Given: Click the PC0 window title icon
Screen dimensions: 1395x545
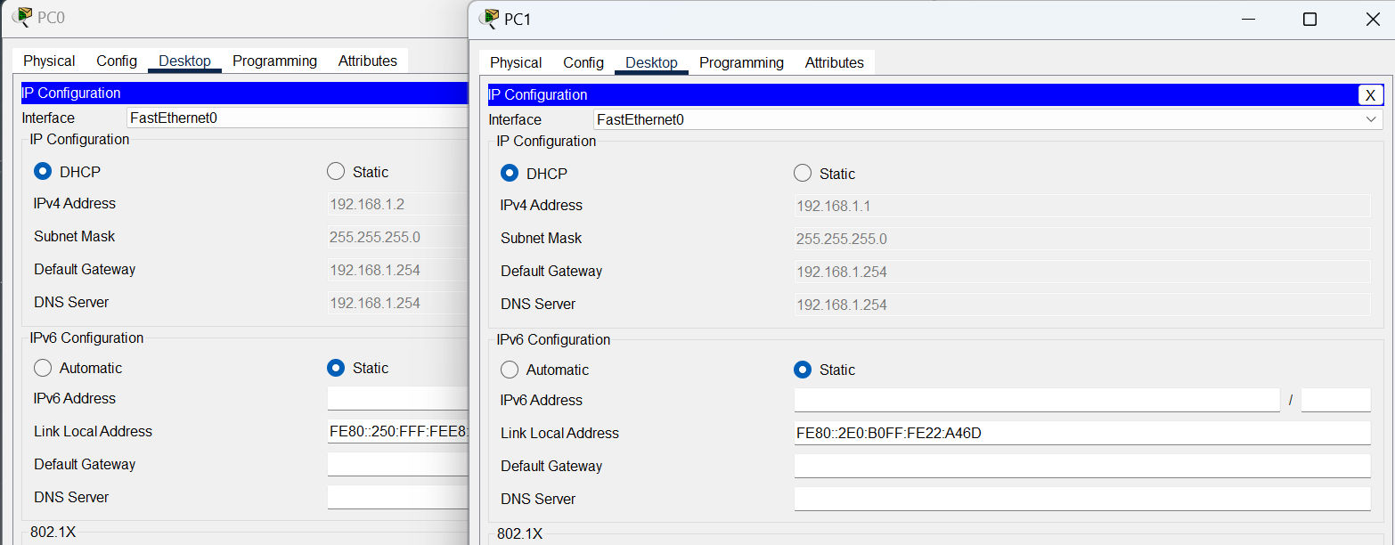Looking at the screenshot, I should pyautogui.click(x=23, y=17).
